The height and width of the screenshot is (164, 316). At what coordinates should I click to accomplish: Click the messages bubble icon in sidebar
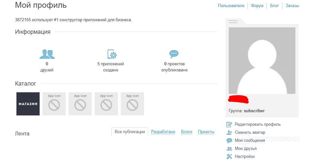(x=229, y=141)
